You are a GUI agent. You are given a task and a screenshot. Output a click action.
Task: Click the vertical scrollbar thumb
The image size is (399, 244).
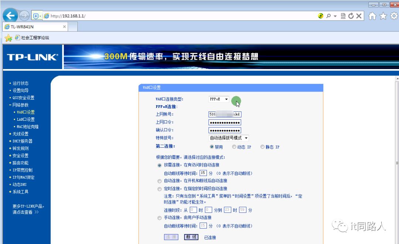coord(397,163)
